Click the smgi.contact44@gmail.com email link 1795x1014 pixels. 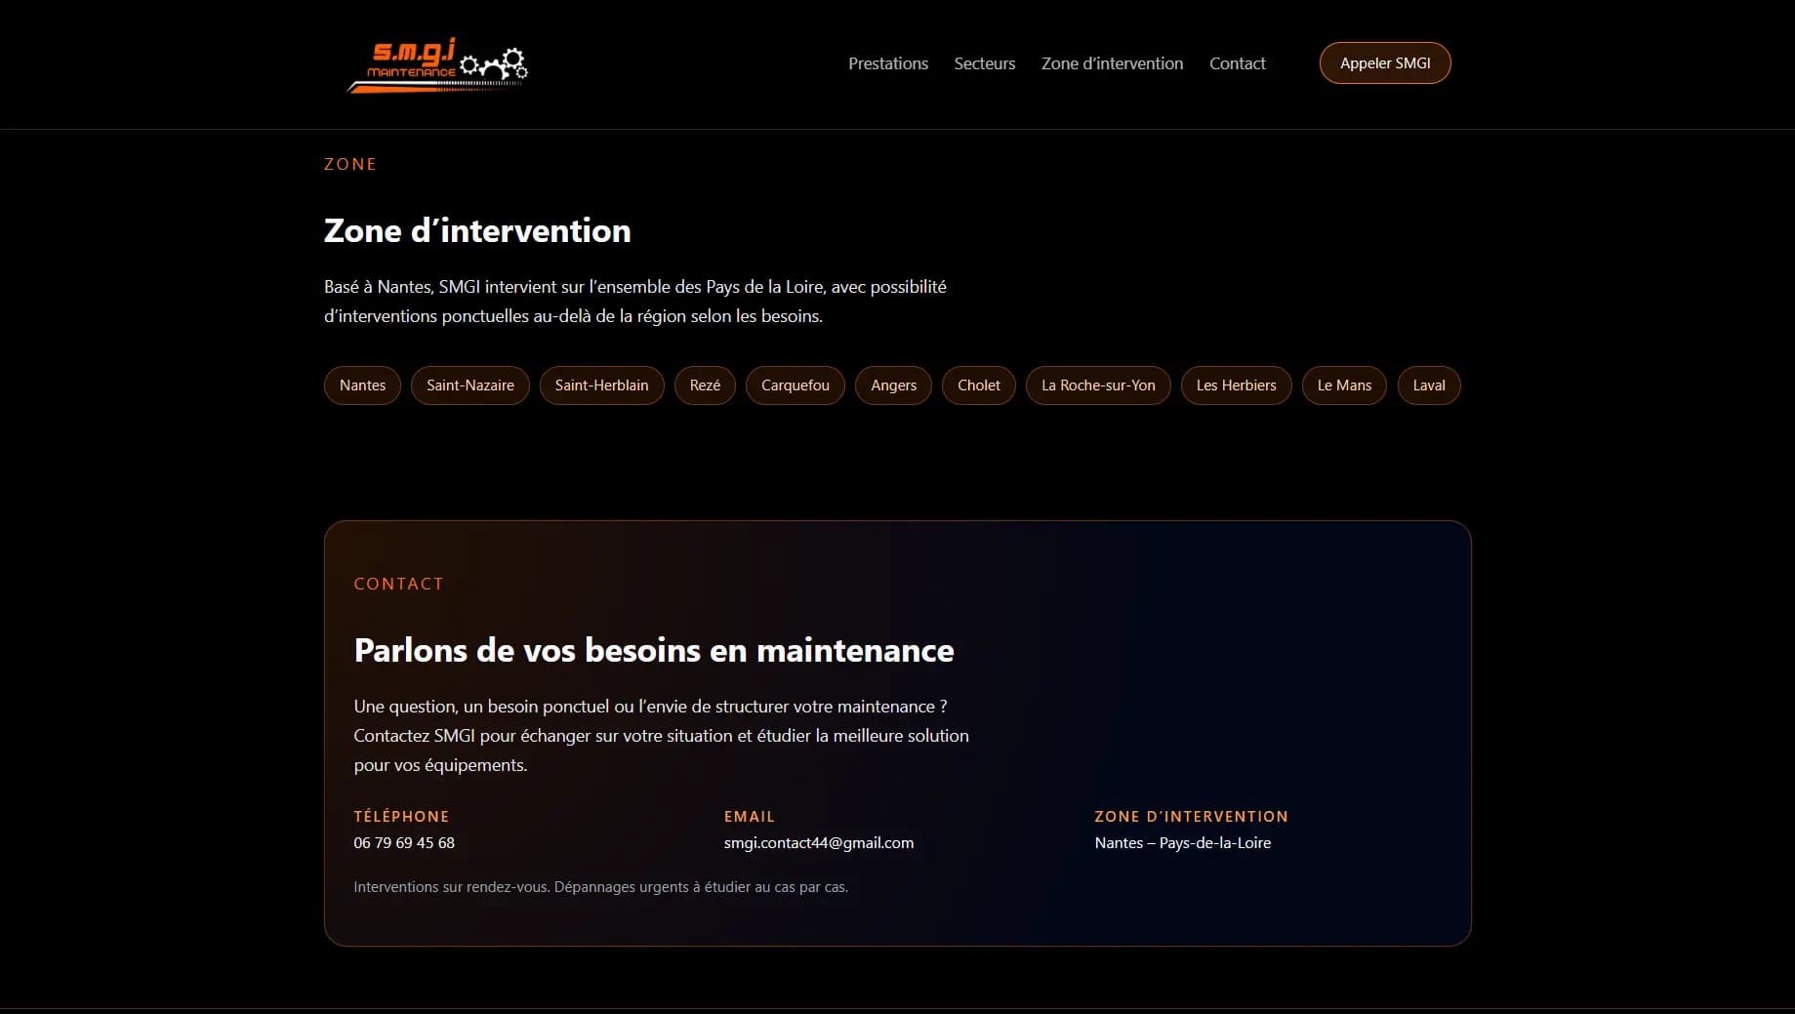818,843
